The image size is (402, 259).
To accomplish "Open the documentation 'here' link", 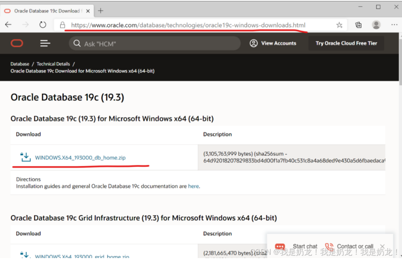I will tap(193, 186).
